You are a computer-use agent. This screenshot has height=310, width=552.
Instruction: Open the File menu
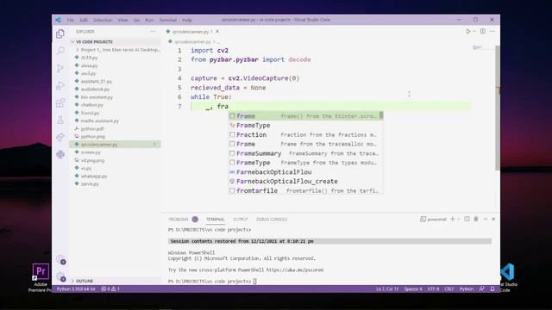click(71, 20)
